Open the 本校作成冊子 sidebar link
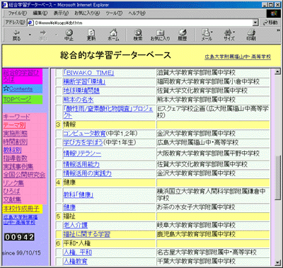Image resolution: width=283 pixels, height=268 pixels. pos(21,209)
